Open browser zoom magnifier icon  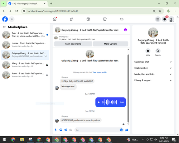[x=154, y=11]
